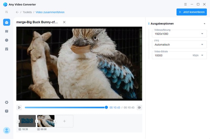The height and width of the screenshot is (139, 210).
Task: Click the handle between the two clips
Action: [36, 121]
